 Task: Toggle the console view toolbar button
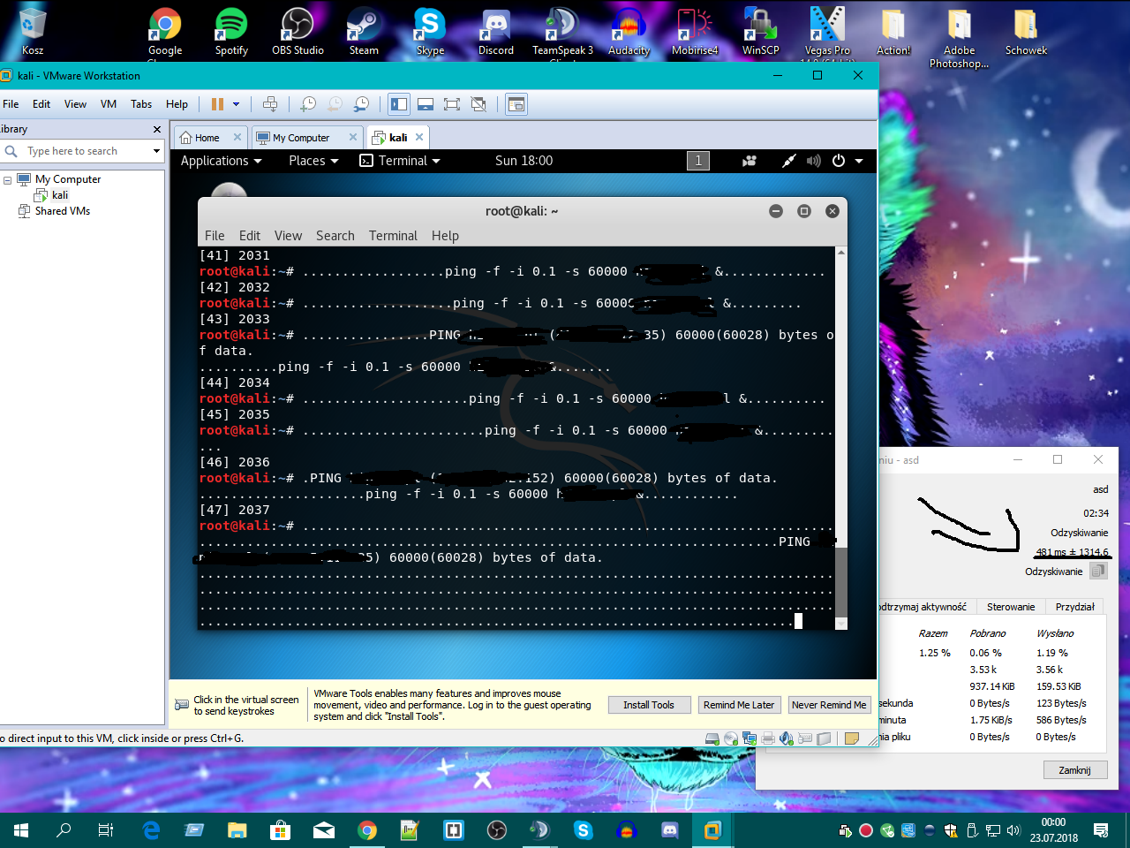tap(516, 104)
